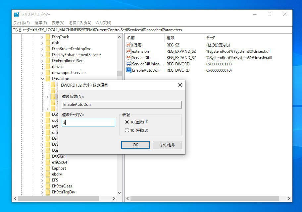
Task: Click the %SystemRoot%\System32\dnsext.dll data cell
Action: click(x=238, y=51)
